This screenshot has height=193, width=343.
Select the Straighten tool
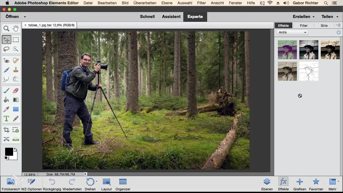[x=16, y=139]
